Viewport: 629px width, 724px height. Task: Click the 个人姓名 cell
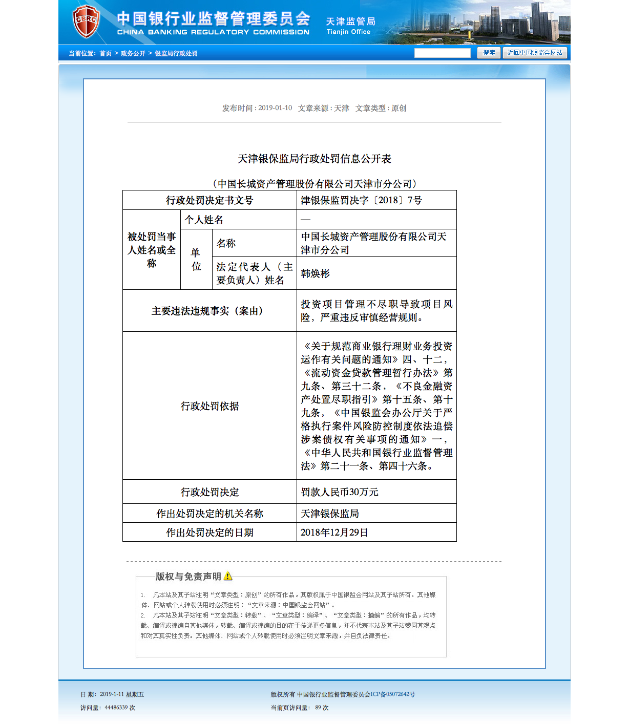(x=239, y=220)
